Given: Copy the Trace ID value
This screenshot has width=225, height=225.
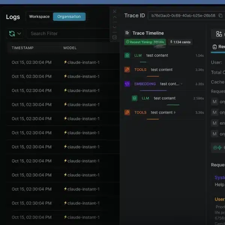Looking at the screenshot, I should (x=220, y=15).
